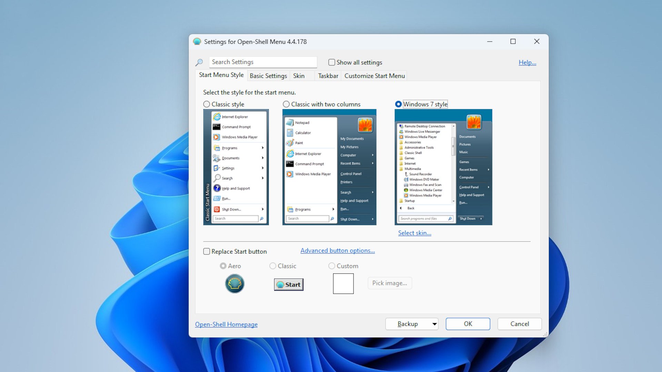Click the Select skin link
The height and width of the screenshot is (372, 662).
click(x=414, y=233)
